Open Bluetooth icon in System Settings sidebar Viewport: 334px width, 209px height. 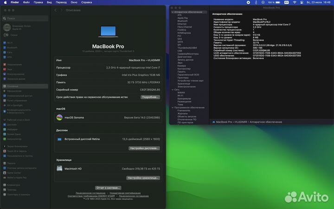5,47
